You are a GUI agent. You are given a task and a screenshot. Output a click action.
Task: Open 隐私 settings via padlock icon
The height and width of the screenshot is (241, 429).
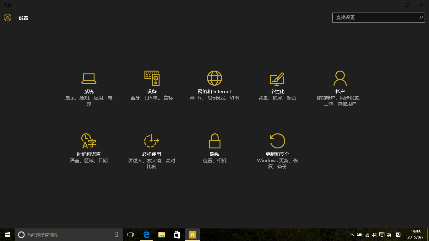tap(215, 141)
